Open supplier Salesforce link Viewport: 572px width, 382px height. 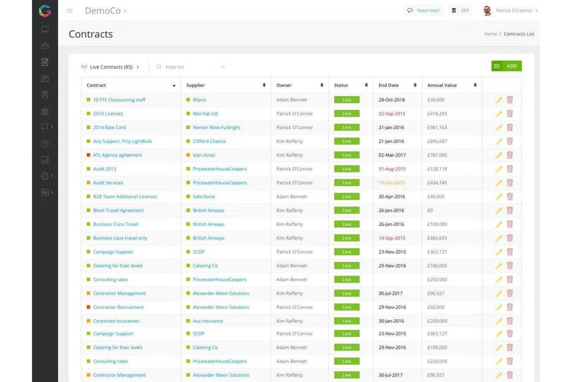pyautogui.click(x=204, y=197)
